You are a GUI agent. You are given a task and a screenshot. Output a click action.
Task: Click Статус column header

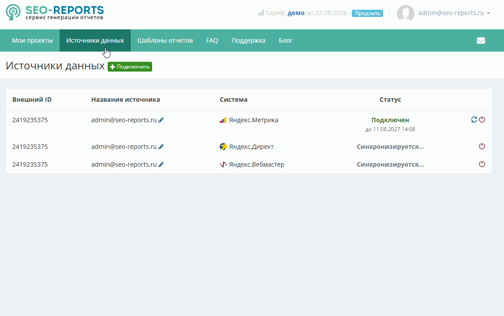point(390,100)
